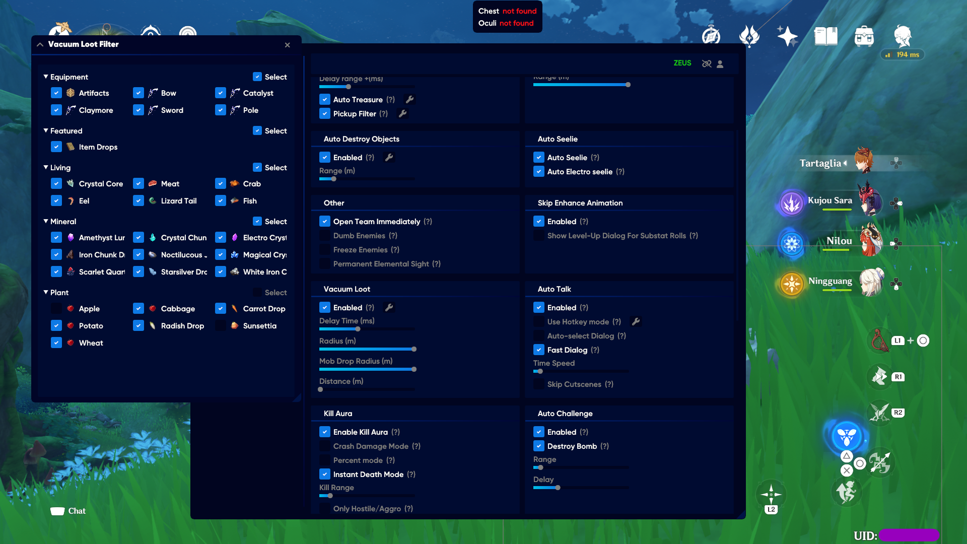Image resolution: width=967 pixels, height=544 pixels.
Task: Enable the Skip Cutscenes checkbox
Action: click(x=538, y=384)
